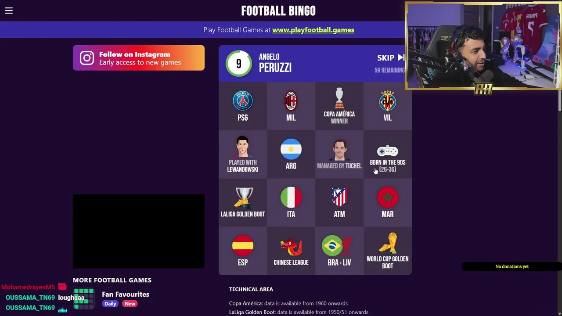The height and width of the screenshot is (316, 562).
Task: Open the Follow on Instagram banner
Action: [x=139, y=58]
